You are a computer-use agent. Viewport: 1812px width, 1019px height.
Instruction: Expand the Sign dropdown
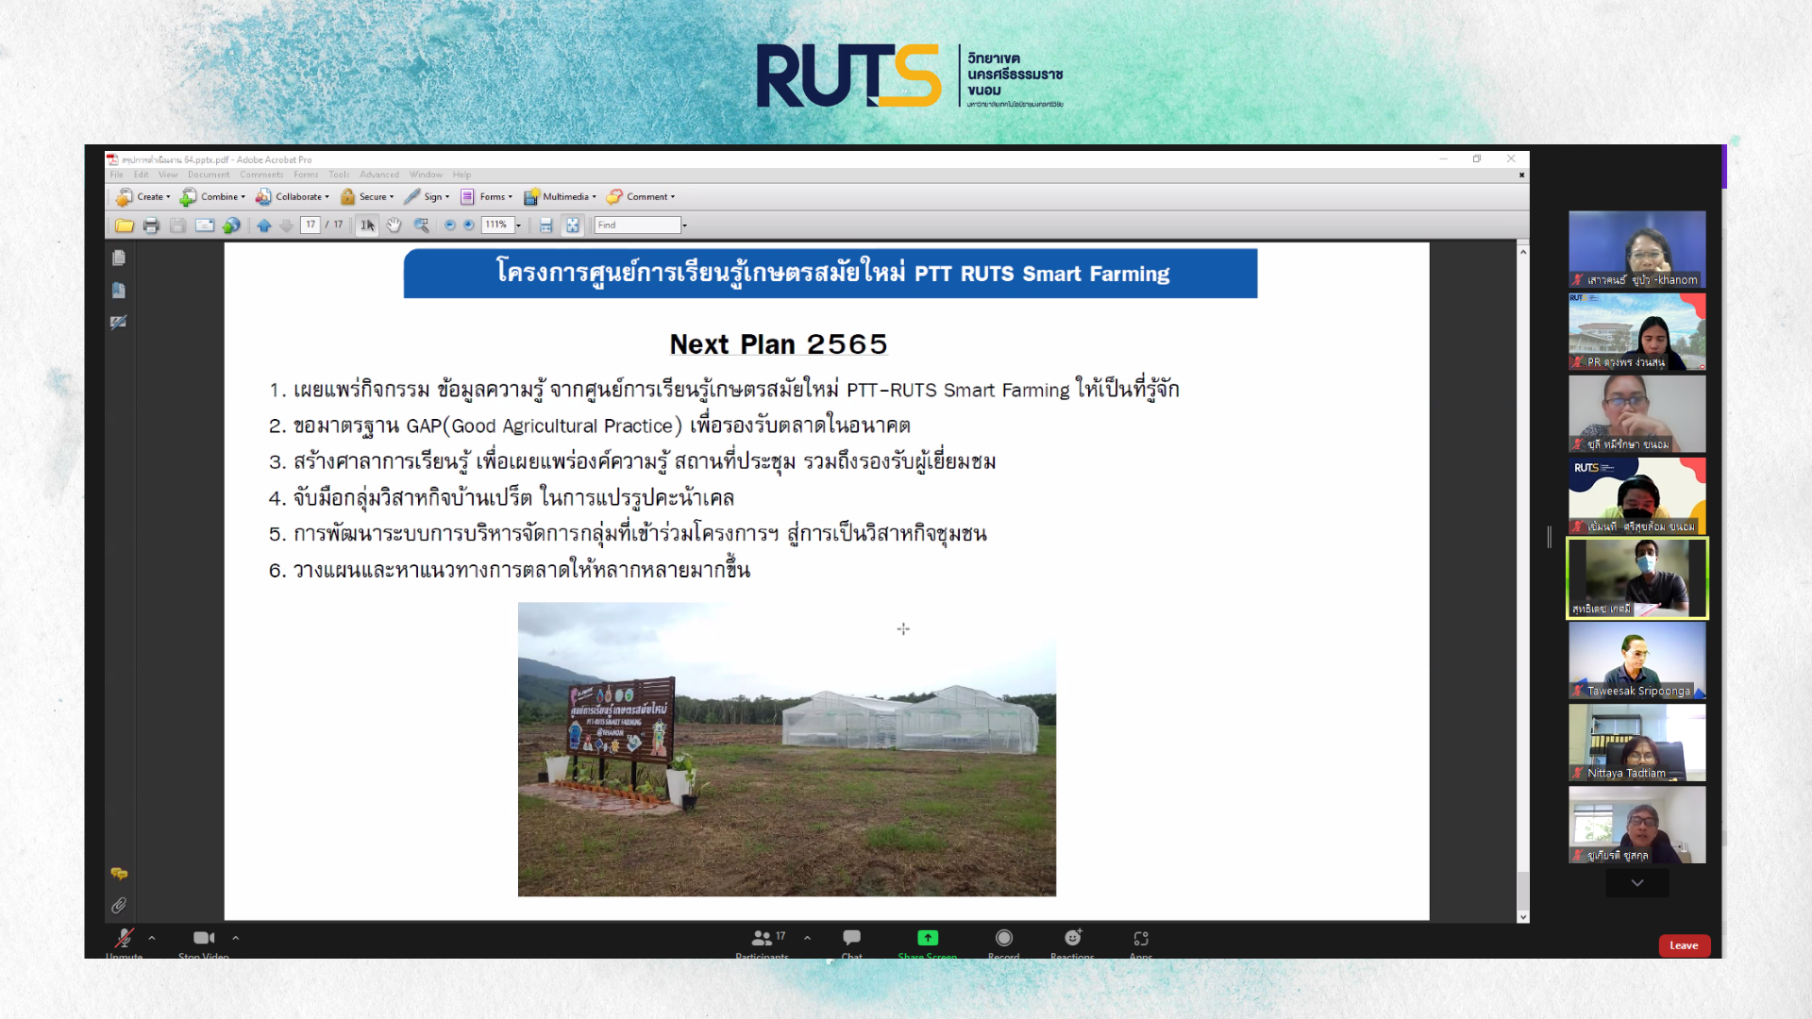tap(427, 197)
